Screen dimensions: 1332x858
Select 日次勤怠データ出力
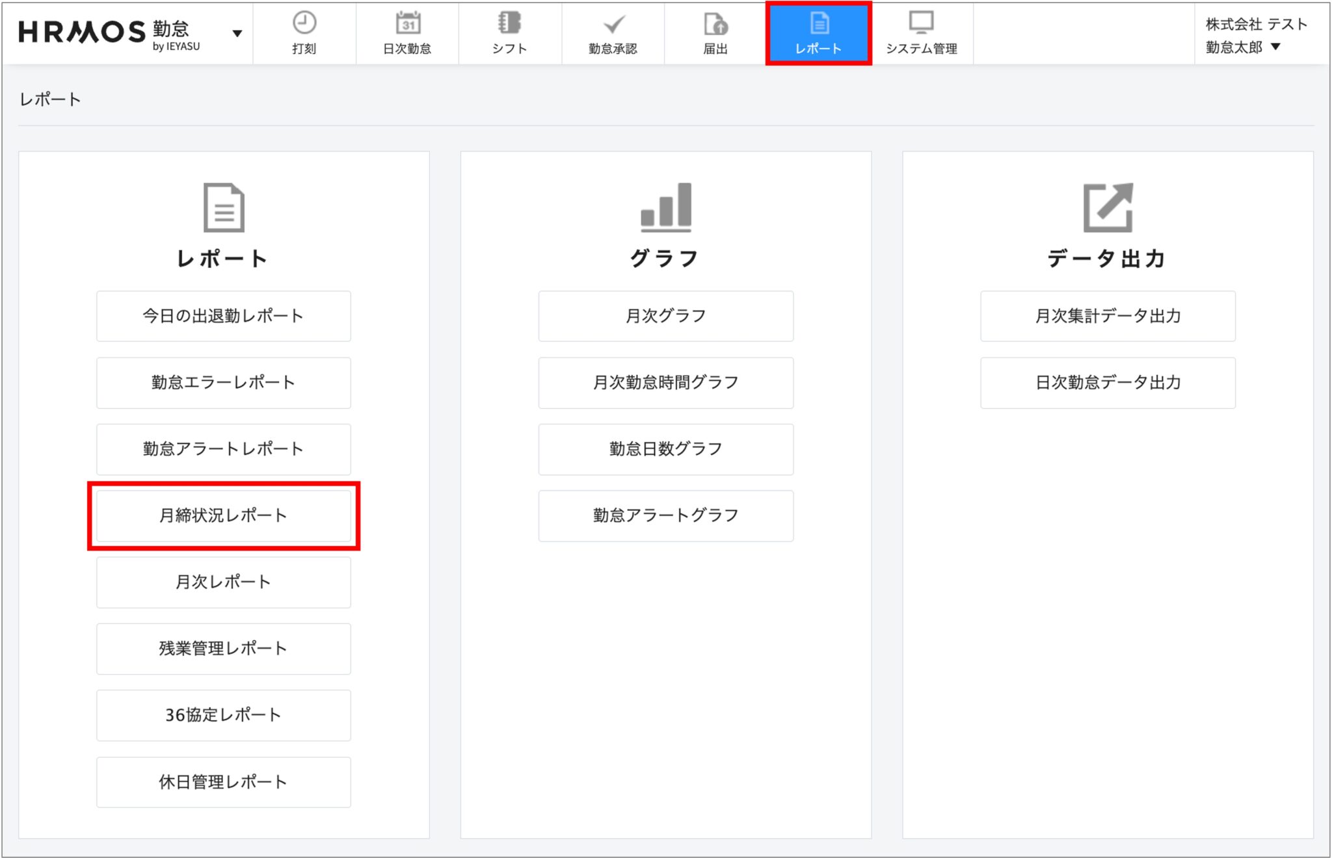coord(1108,382)
